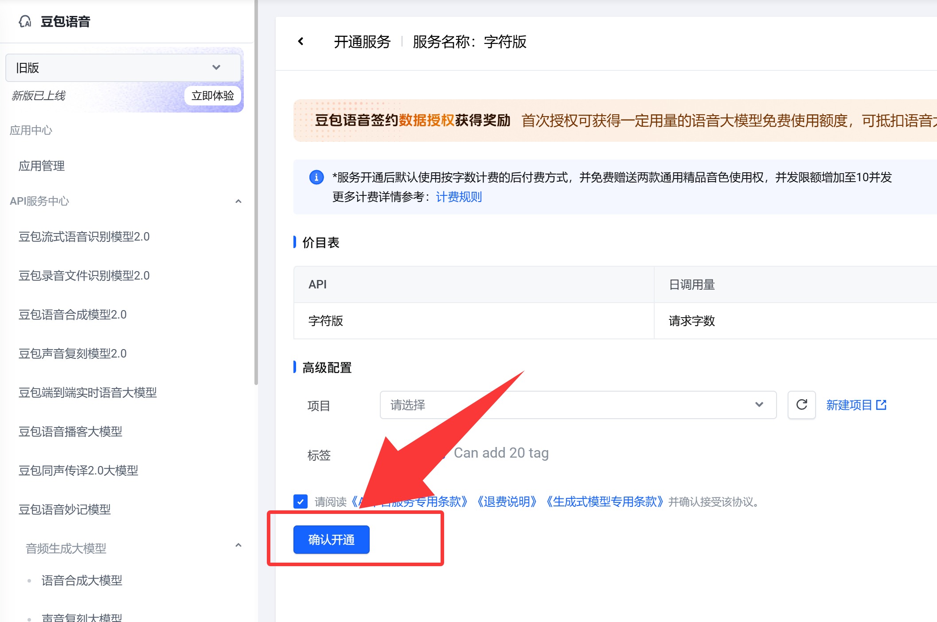This screenshot has width=937, height=622.
Task: Open 应用管理 in the sidebar
Action: (42, 166)
